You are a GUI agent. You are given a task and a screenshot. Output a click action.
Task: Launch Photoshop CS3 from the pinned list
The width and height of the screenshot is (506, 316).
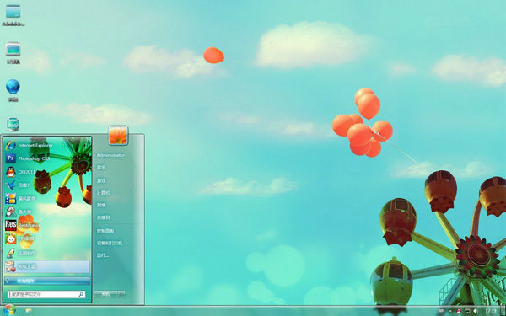click(x=47, y=158)
